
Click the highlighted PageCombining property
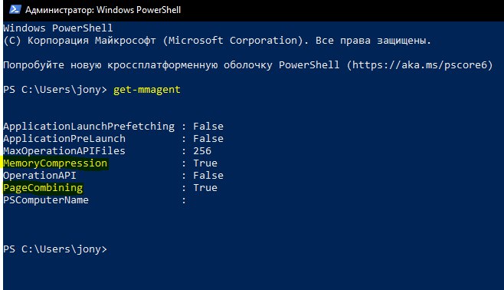[43, 188]
